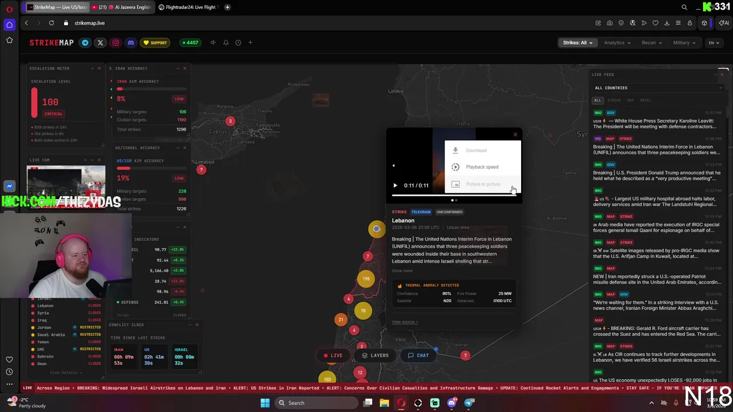733x412 pixels.
Task: Open the StrikeMap Instagram icon
Action: click(116, 42)
